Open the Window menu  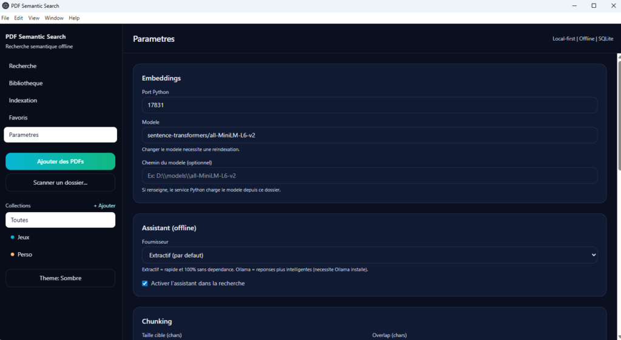coord(54,18)
